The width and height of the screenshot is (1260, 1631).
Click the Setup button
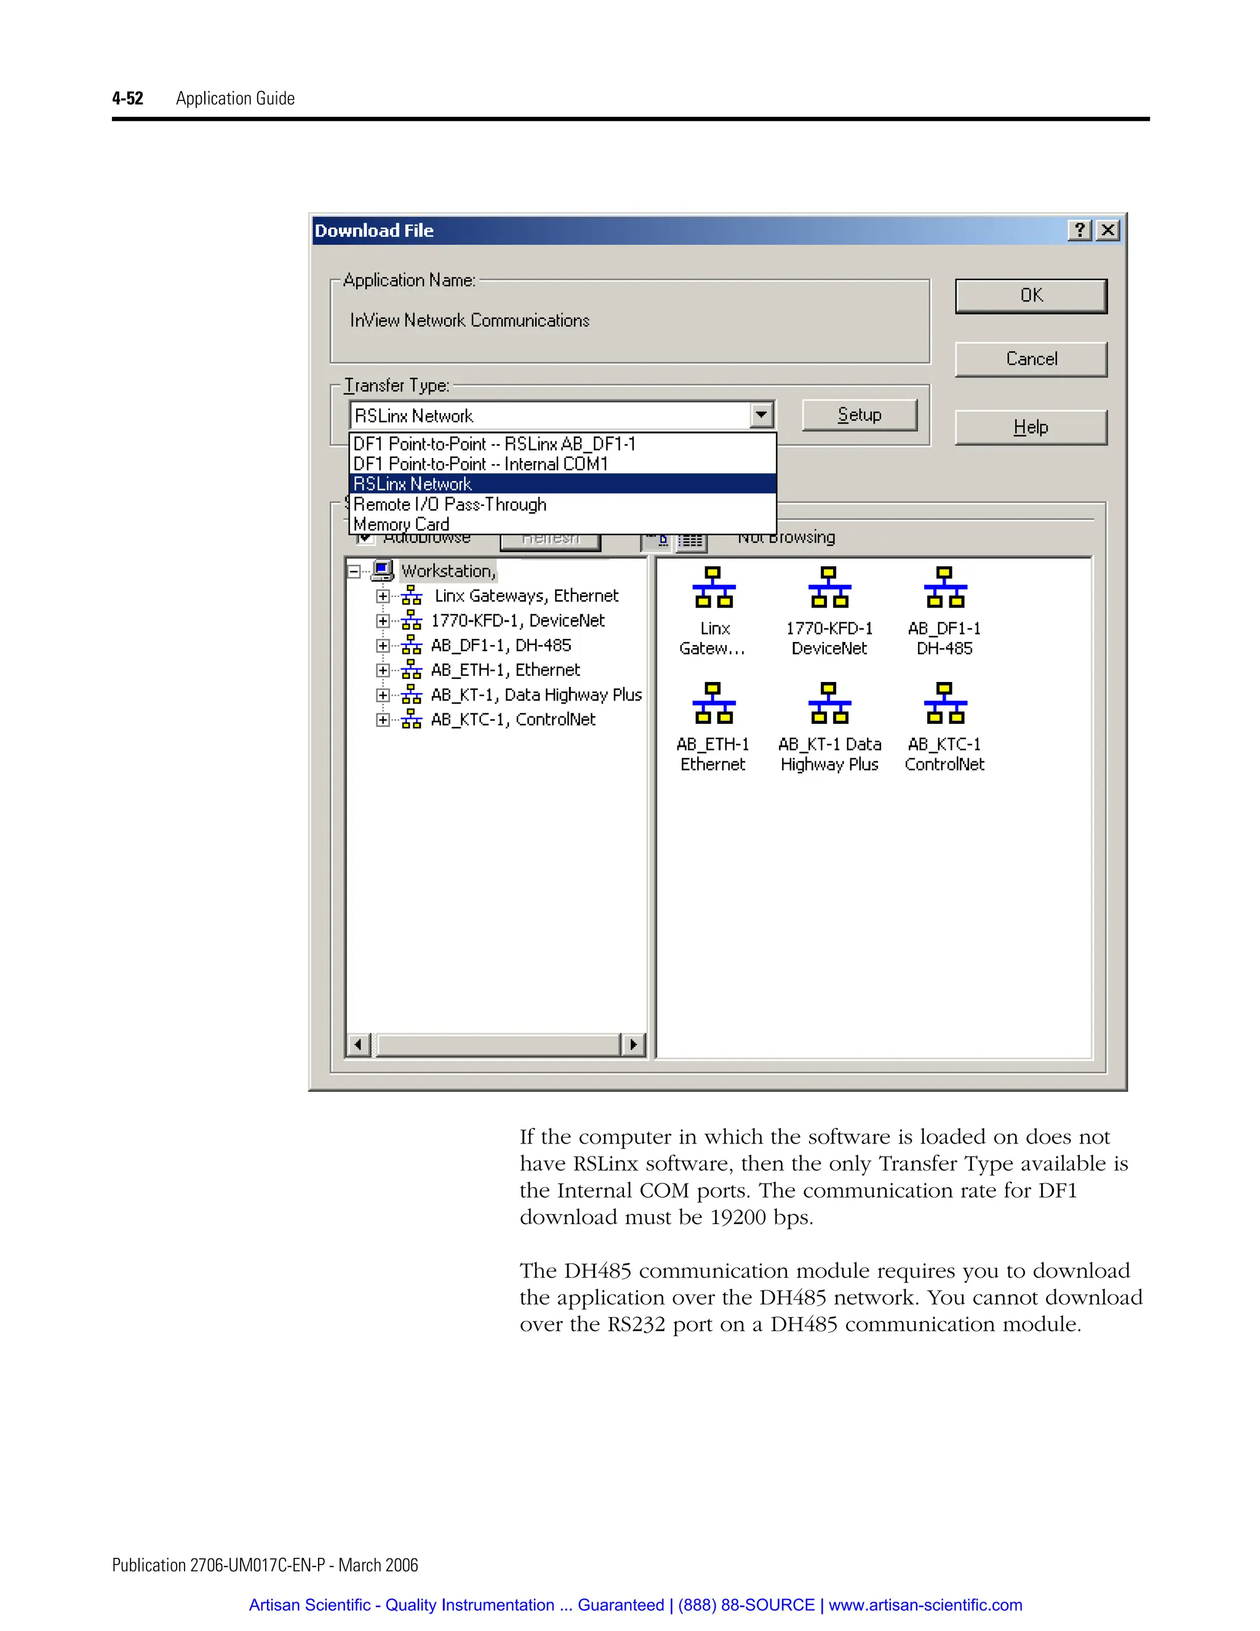coord(859,414)
